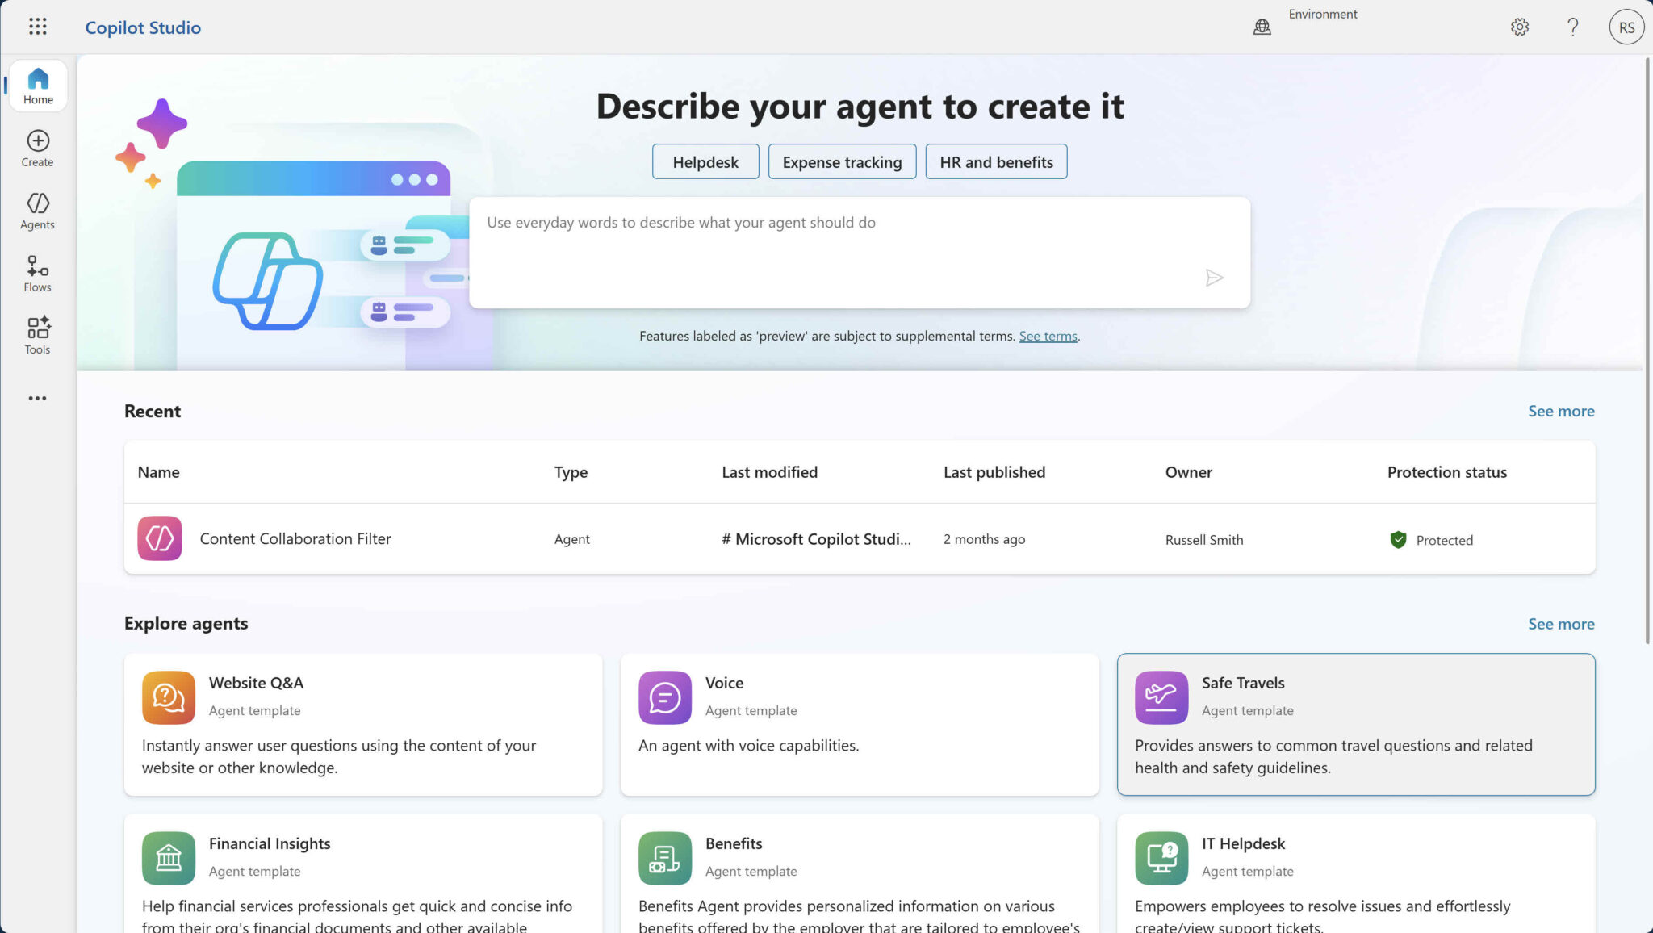Select the Safe Travels agent template
1653x933 pixels.
click(1355, 724)
